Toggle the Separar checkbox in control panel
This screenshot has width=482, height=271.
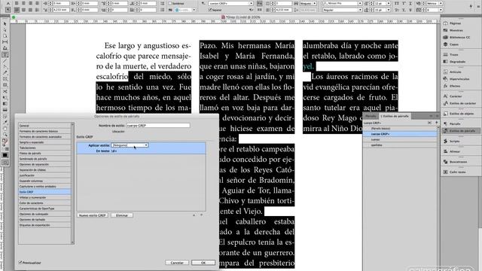coord(210,10)
